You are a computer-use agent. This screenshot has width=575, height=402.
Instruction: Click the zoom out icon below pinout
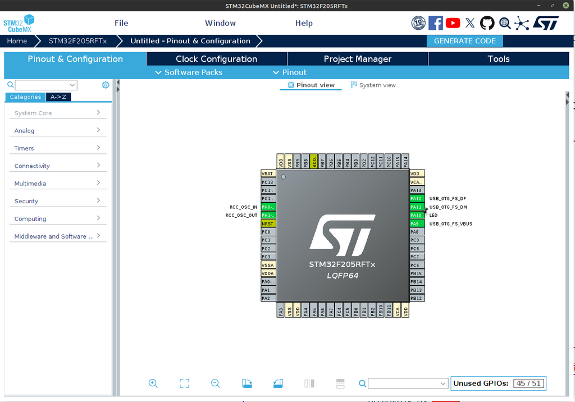(216, 383)
